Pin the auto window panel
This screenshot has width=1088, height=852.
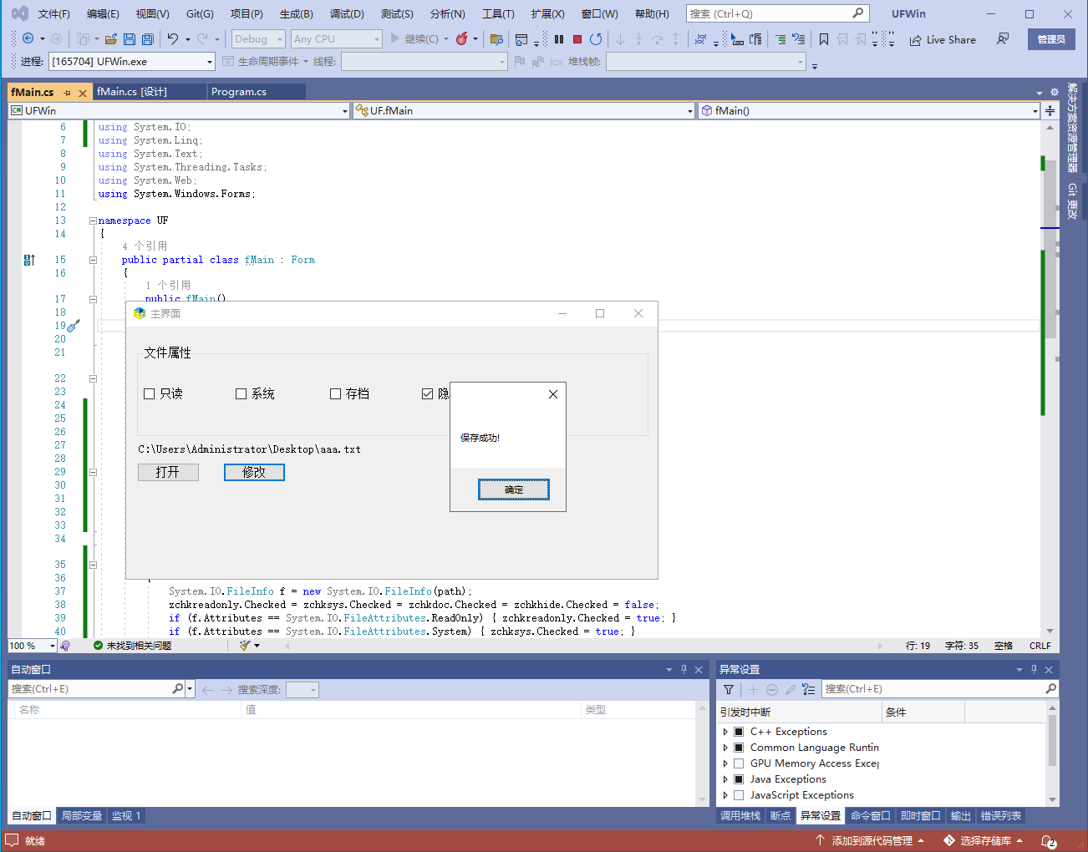684,669
